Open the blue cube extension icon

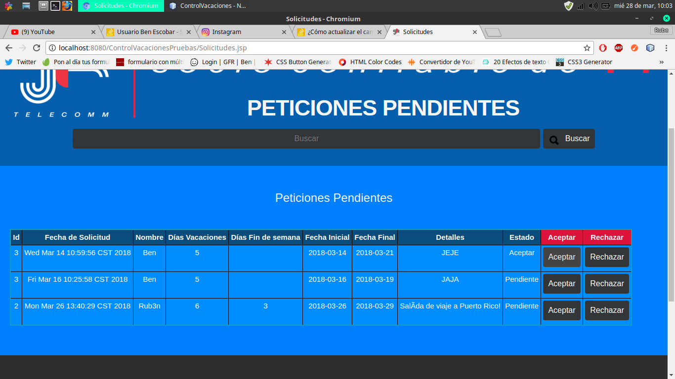click(650, 48)
